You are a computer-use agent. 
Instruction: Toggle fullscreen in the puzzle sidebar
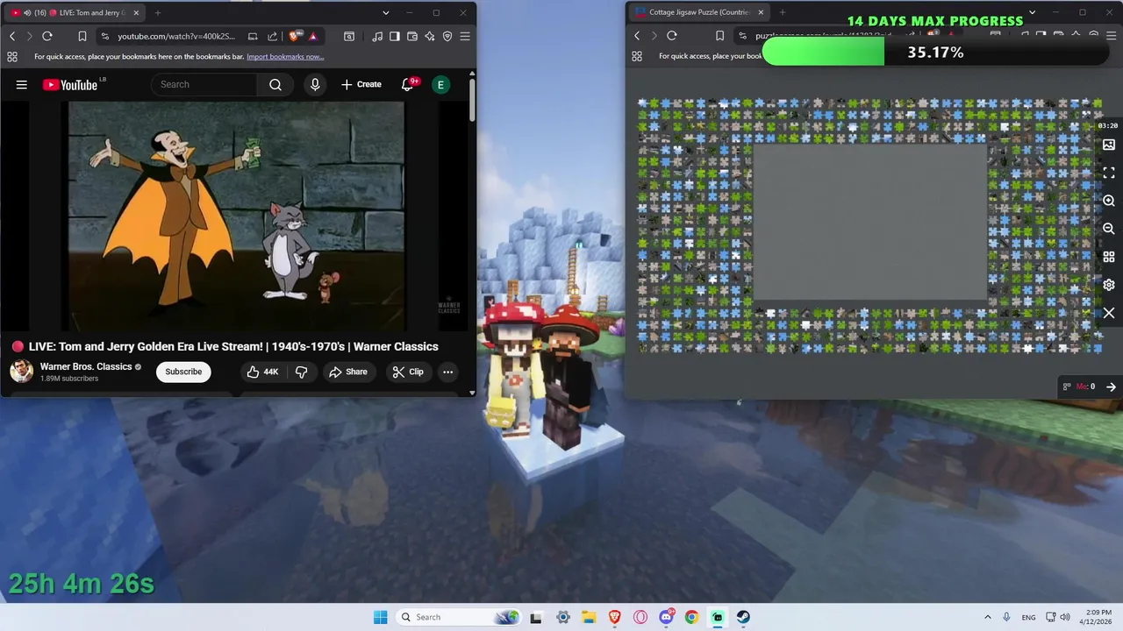tap(1109, 173)
